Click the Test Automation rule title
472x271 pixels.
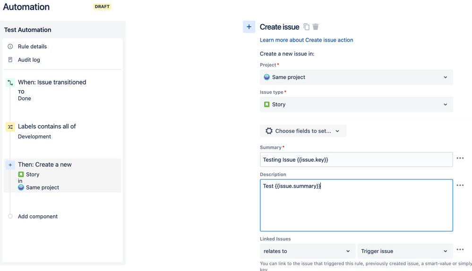28,30
